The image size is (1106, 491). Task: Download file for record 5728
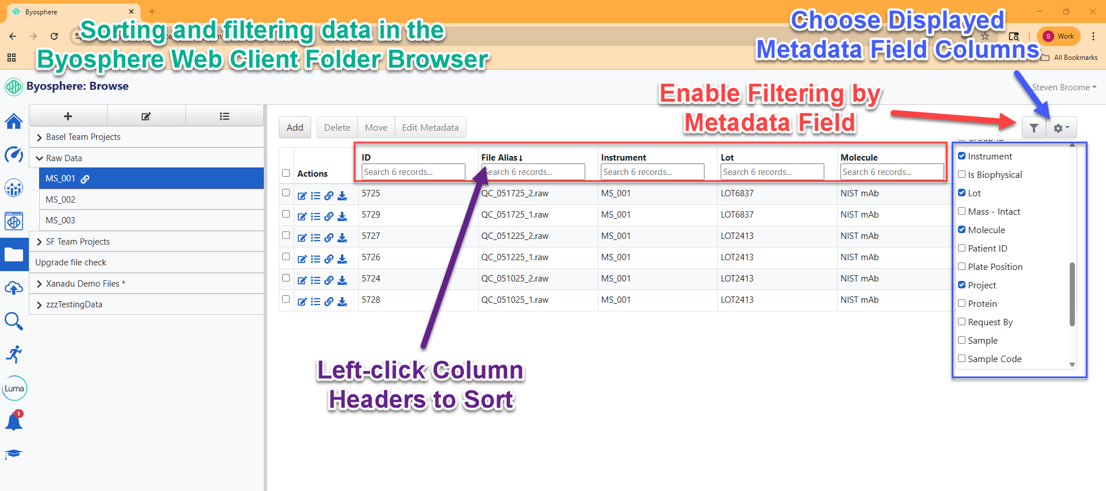pos(342,302)
